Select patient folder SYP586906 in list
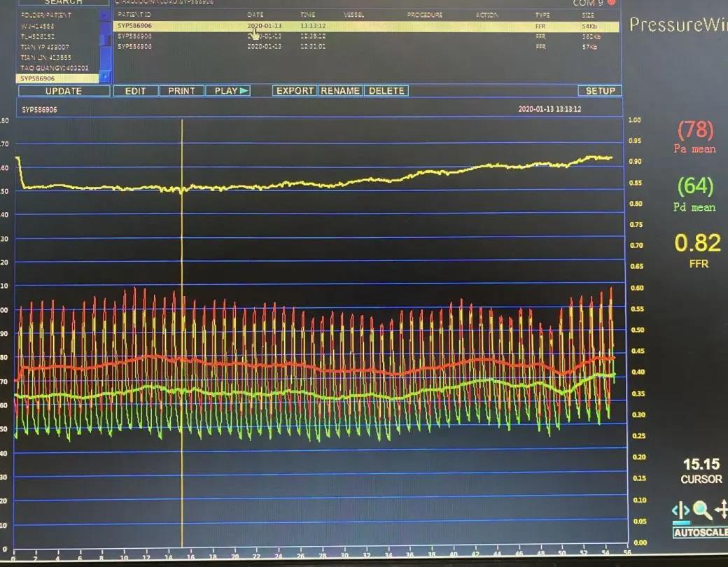 (56, 78)
